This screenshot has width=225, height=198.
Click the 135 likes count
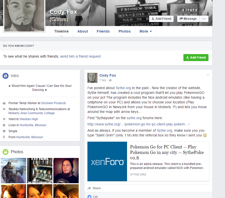coord(95,197)
